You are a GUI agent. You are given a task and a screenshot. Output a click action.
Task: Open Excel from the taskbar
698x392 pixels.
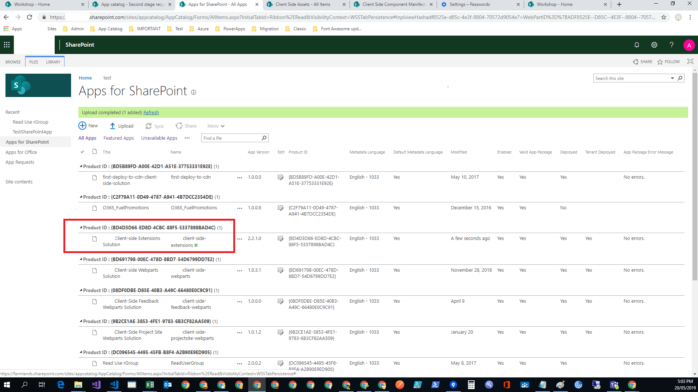pyautogui.click(x=149, y=385)
